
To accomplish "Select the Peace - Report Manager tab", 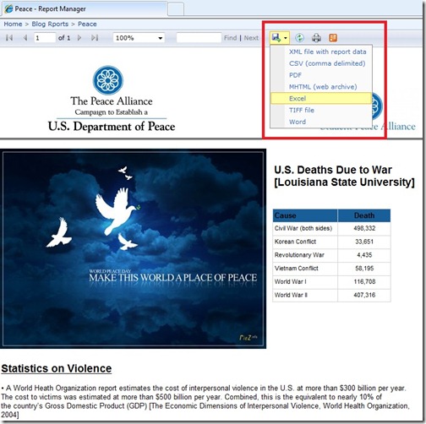I will click(x=85, y=8).
